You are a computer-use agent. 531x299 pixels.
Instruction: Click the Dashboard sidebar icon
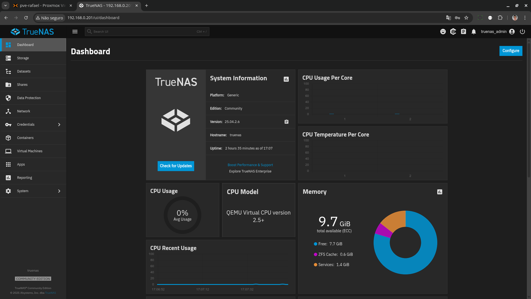pyautogui.click(x=8, y=45)
